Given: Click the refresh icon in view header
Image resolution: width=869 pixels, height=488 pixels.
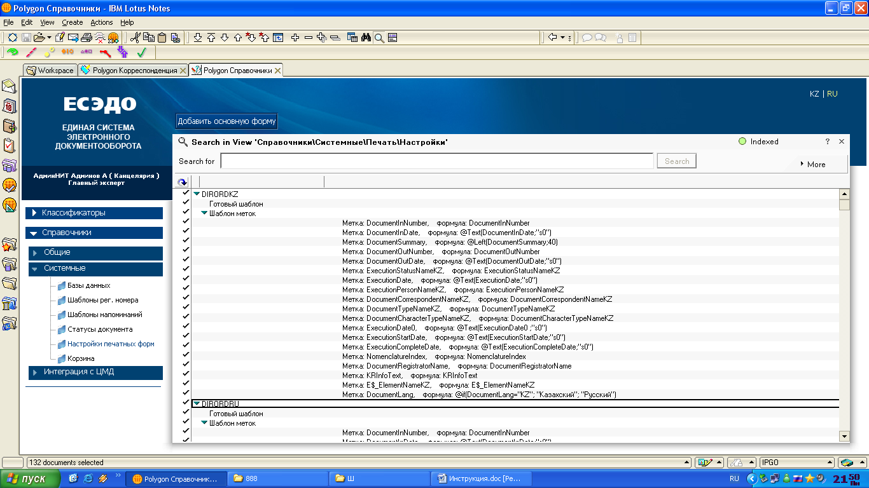Looking at the screenshot, I should [x=183, y=182].
